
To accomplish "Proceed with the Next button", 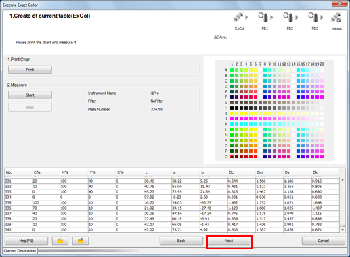I will point(229,241).
